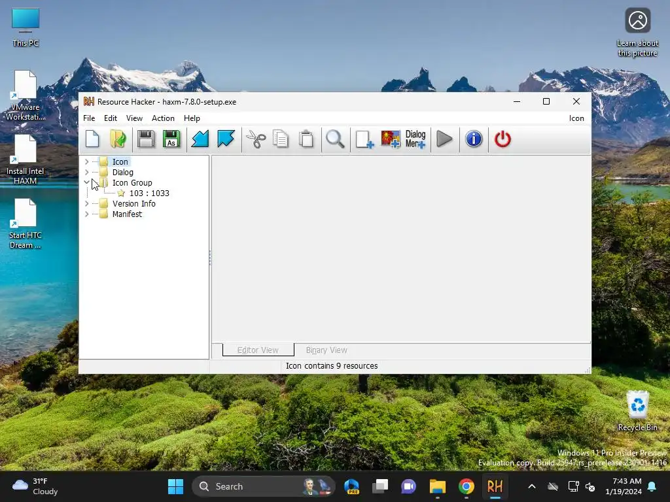
Task: Select the Manifest tree item
Action: tap(127, 214)
